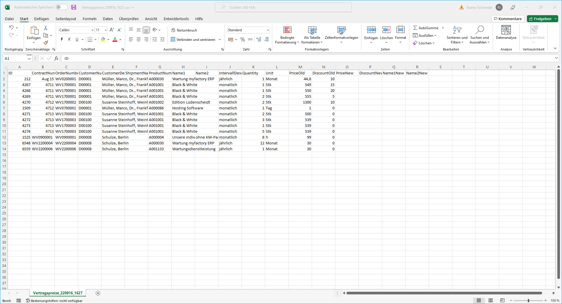Click insert function fx icon
This screenshot has height=304, width=562.
(x=56, y=58)
